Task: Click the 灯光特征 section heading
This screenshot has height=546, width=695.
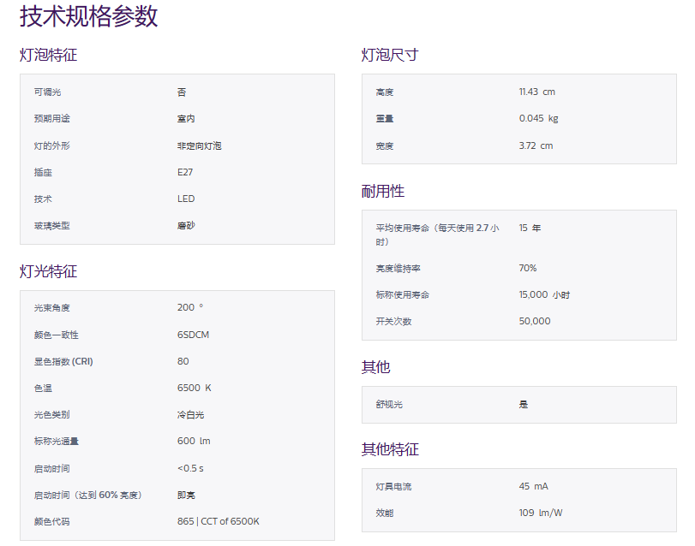Action: [x=48, y=271]
